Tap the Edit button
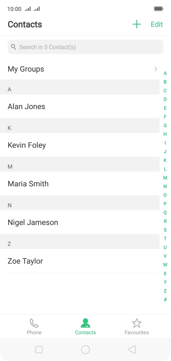This screenshot has width=171, height=361. [157, 24]
